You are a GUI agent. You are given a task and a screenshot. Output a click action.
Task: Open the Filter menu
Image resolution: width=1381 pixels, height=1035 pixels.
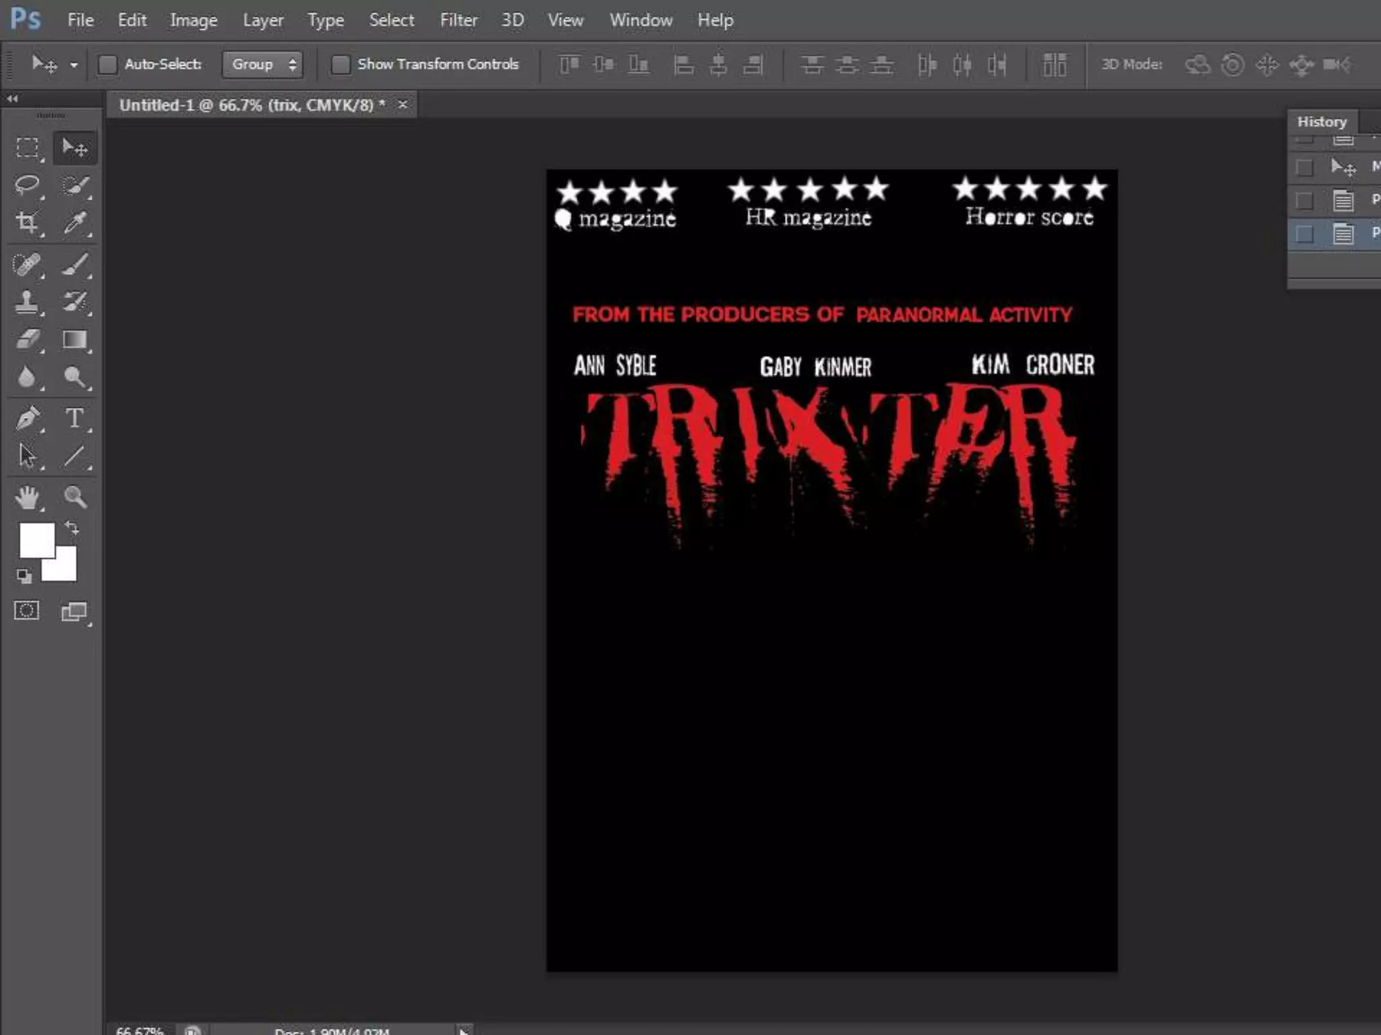(x=459, y=20)
